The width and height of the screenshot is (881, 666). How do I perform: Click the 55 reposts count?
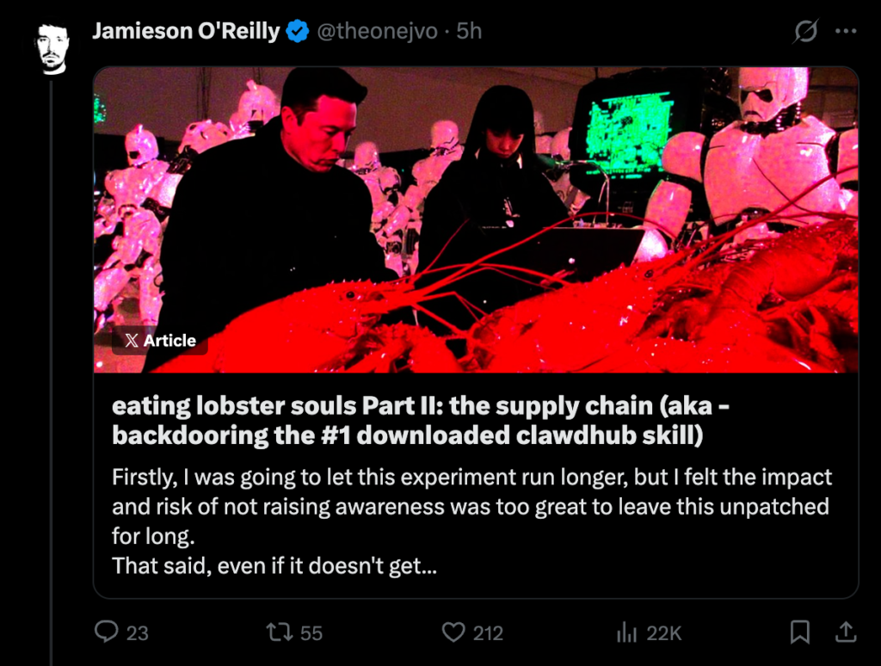coord(311,633)
